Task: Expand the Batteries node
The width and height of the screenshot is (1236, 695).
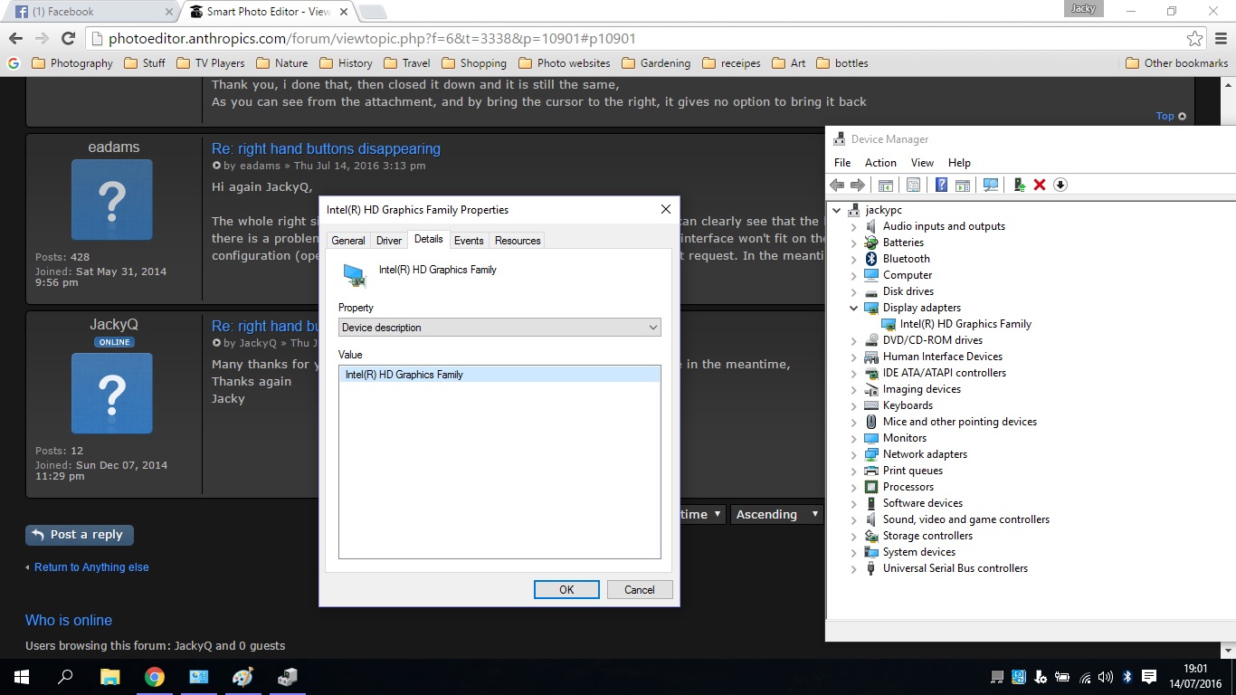Action: point(853,243)
